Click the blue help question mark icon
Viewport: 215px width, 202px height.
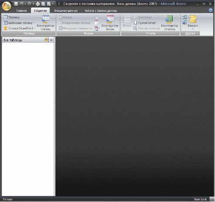point(211,10)
